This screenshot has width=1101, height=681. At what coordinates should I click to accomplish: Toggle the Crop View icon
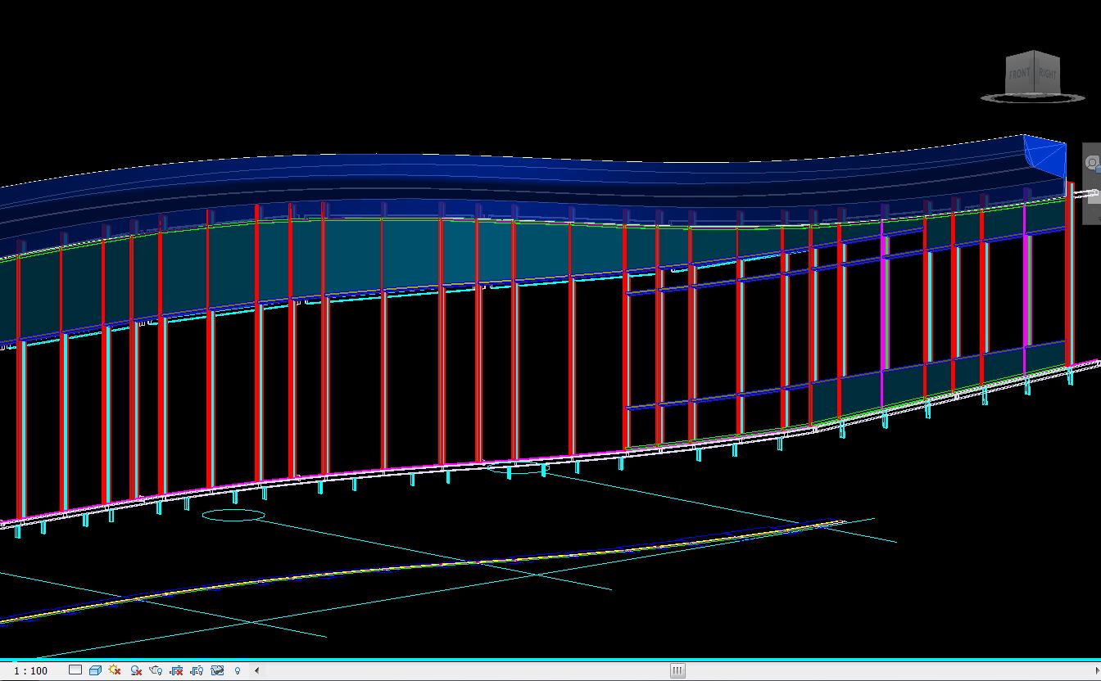pos(176,670)
